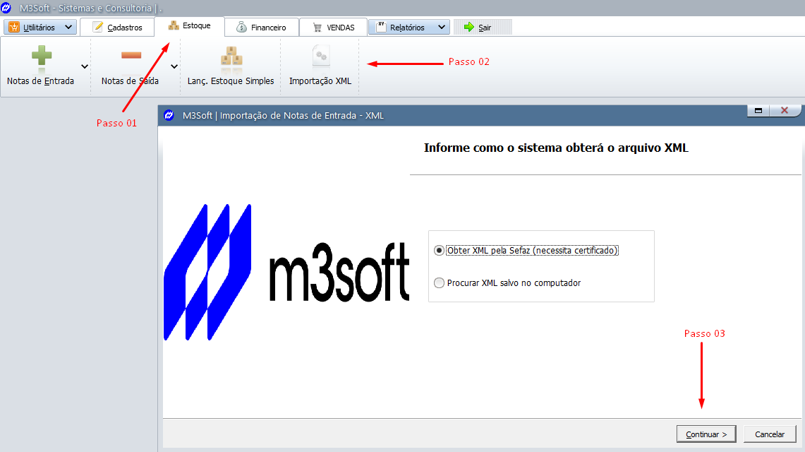805x452 pixels.
Task: Click the VENDAS shopping cart icon
Action: (317, 28)
